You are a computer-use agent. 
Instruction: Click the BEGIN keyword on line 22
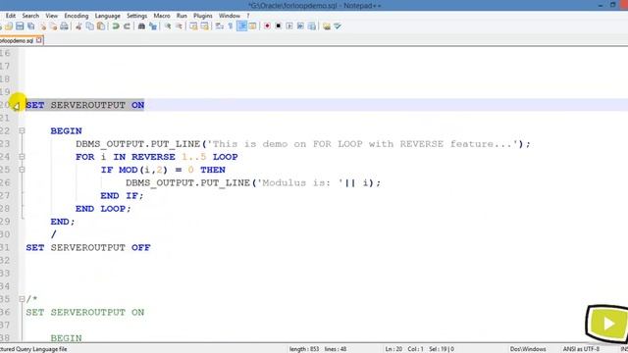click(x=66, y=130)
